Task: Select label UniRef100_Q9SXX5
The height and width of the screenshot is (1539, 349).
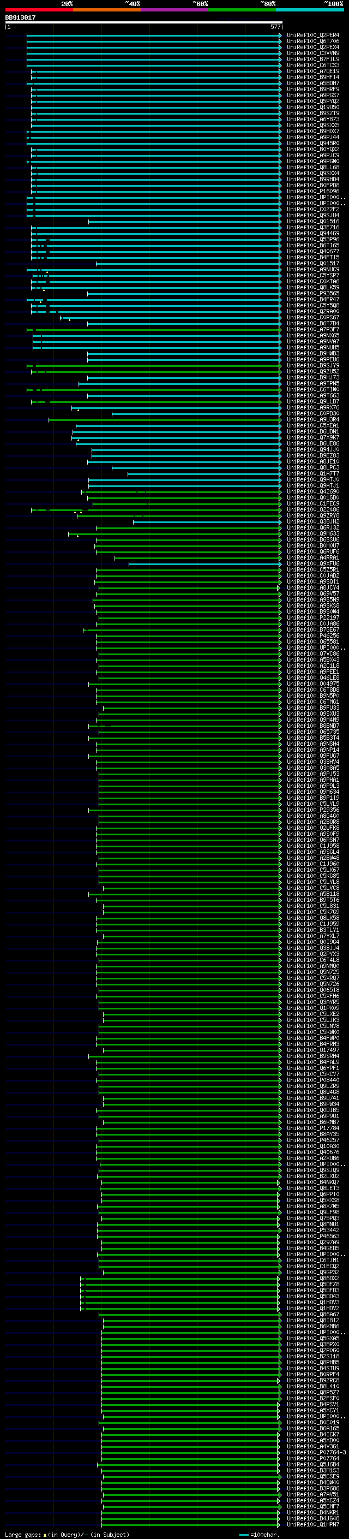Action: click(x=312, y=125)
